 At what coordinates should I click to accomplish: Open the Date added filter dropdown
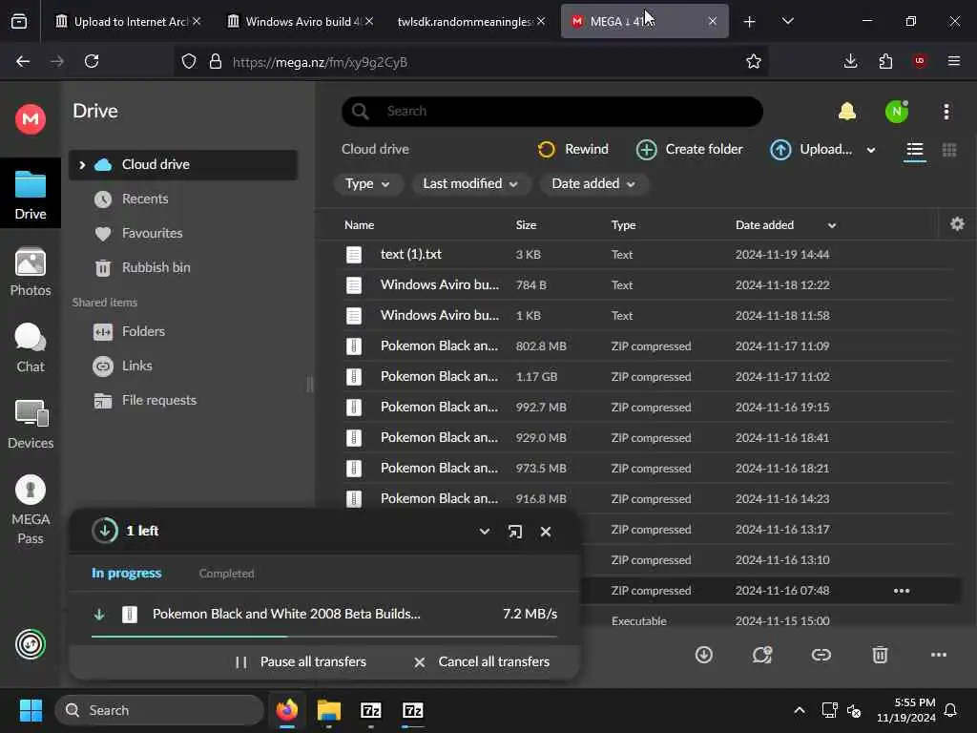coord(593,184)
